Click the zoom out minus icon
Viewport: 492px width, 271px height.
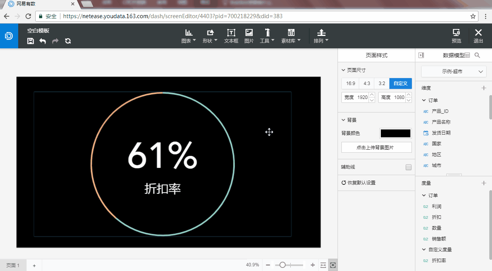[x=268, y=265]
